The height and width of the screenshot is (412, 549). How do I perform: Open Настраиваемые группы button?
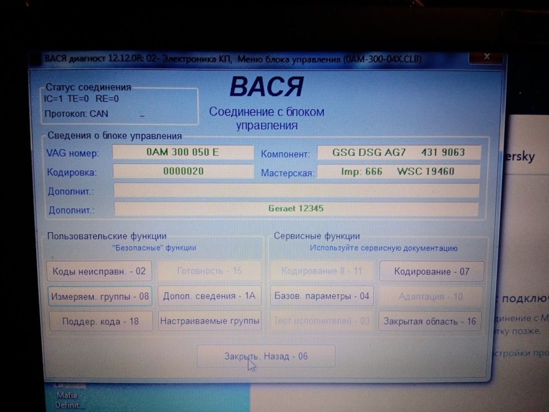[210, 320]
